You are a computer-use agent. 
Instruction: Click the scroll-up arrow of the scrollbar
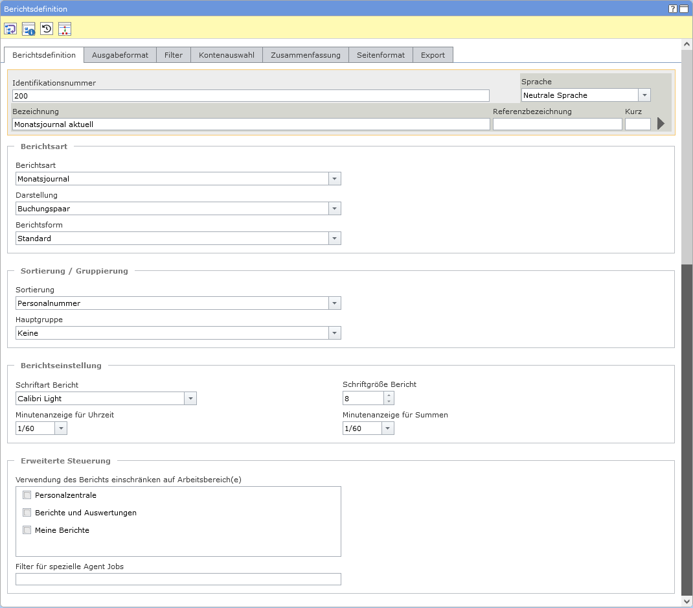tap(687, 45)
